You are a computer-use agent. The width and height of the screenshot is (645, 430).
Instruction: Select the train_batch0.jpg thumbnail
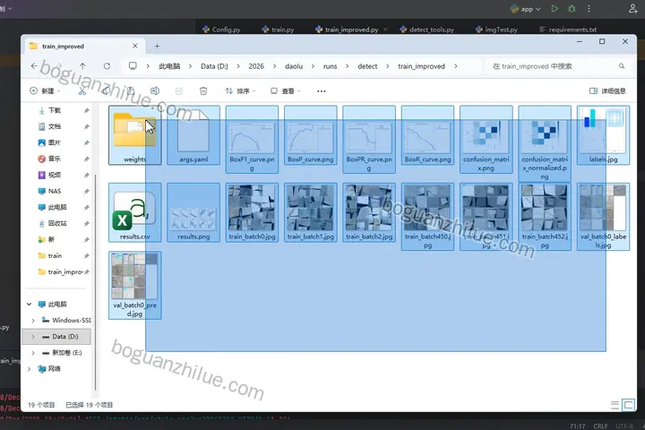tap(252, 212)
